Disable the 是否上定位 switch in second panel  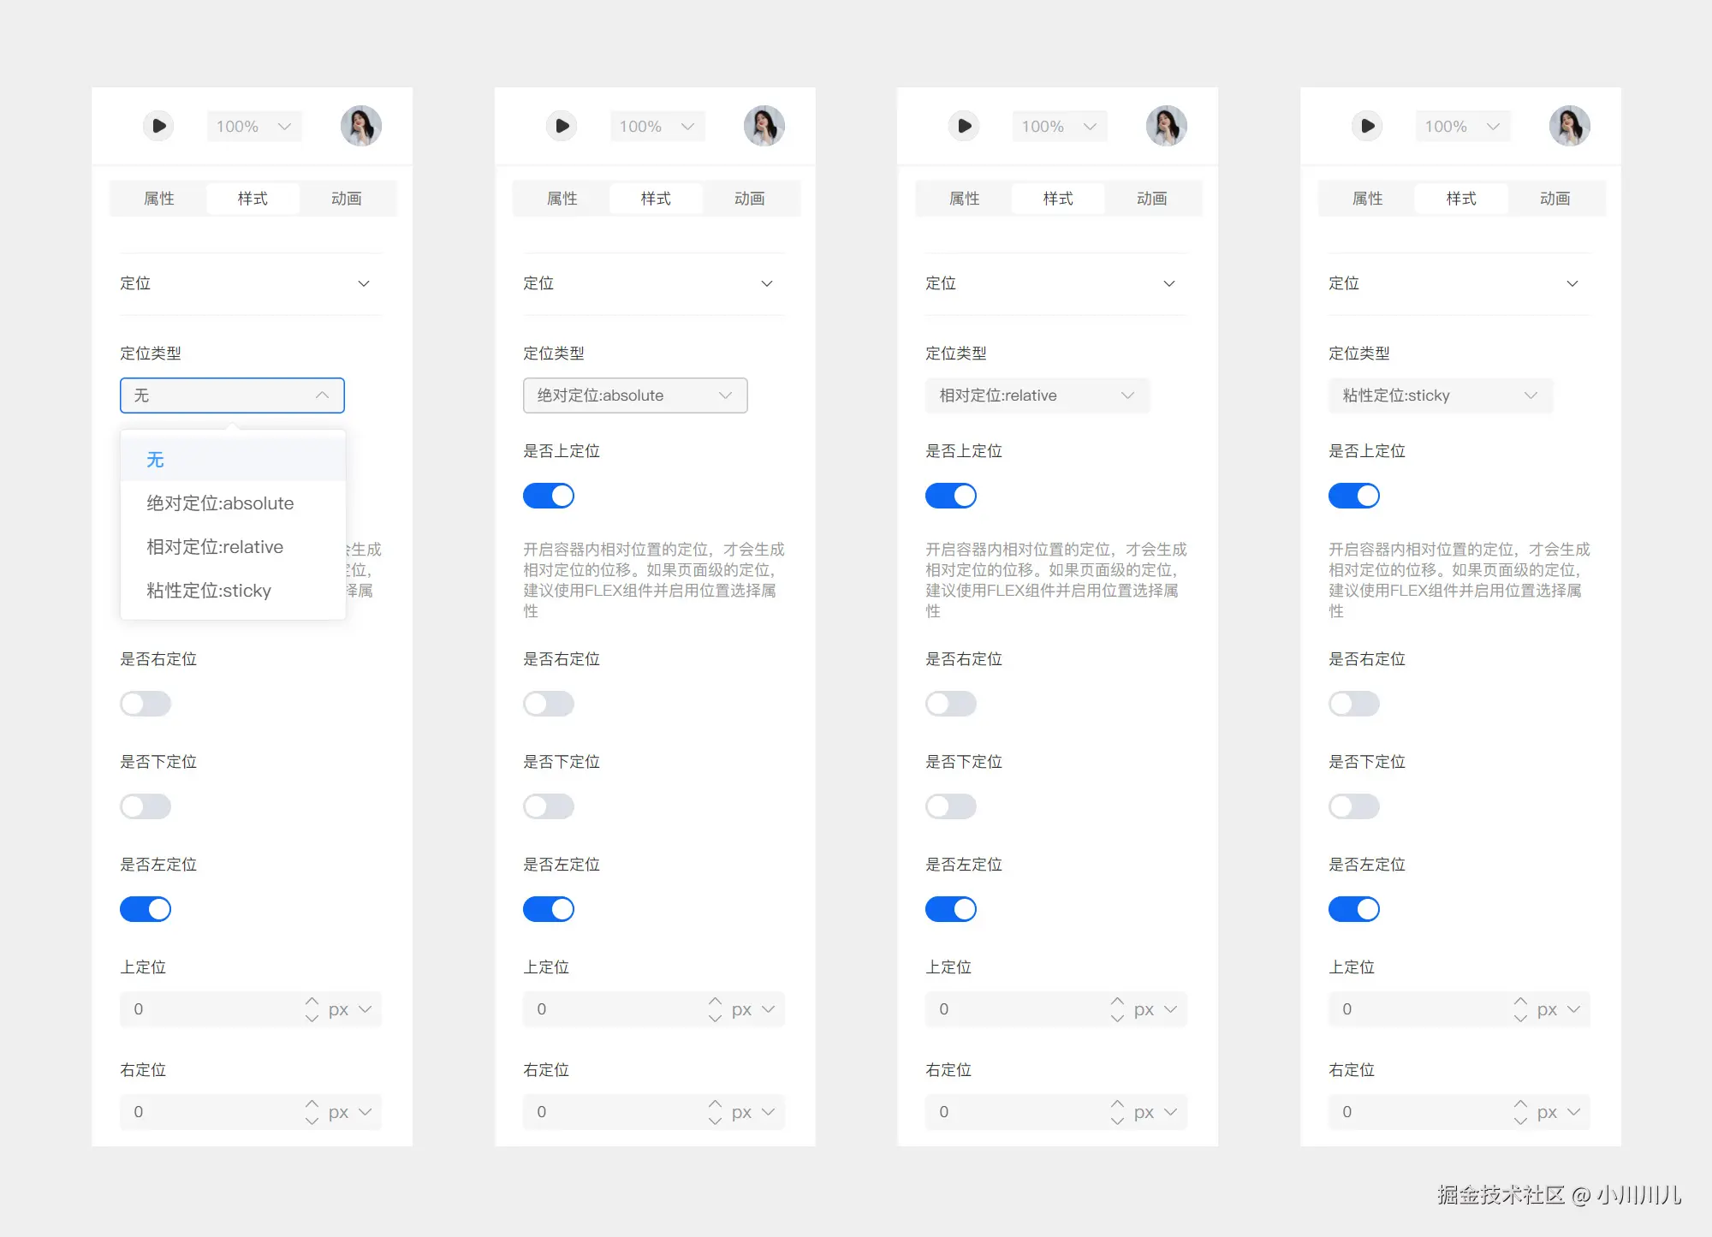[x=549, y=496]
